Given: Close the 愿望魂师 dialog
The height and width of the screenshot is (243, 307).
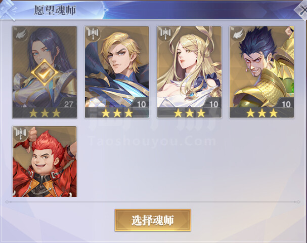Looking at the screenshot, I should 301,11.
